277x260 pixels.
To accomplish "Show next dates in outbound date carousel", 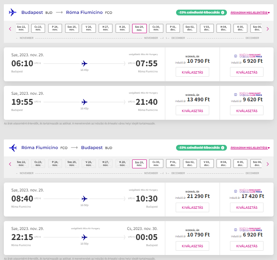I will tap(268, 29).
